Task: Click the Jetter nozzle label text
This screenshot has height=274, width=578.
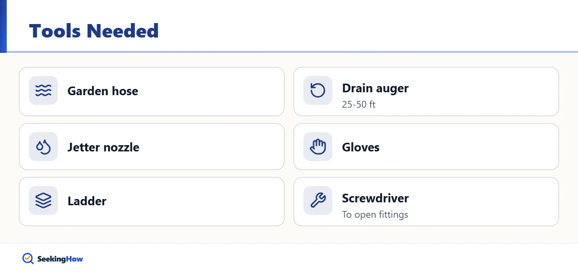Action: (103, 147)
